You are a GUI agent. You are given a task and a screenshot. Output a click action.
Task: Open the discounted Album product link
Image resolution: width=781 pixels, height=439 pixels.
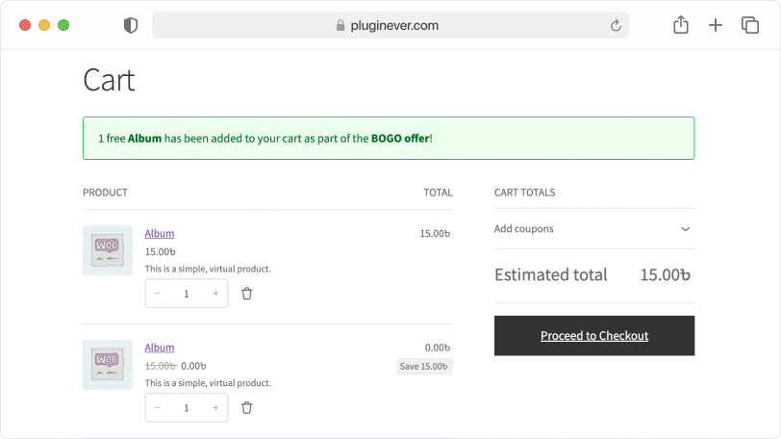(160, 348)
